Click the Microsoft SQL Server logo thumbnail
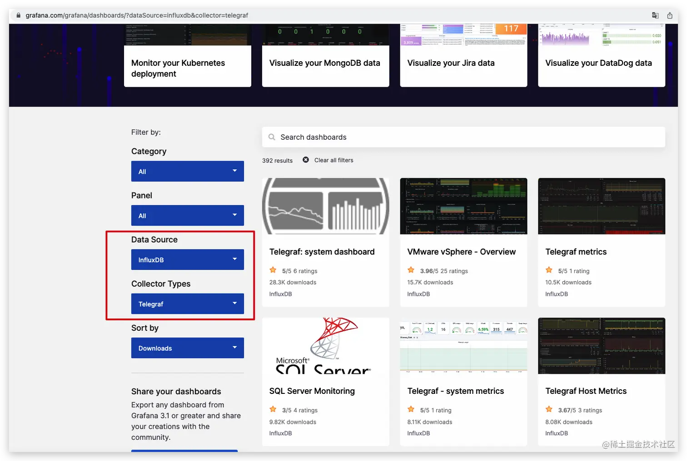687x461 pixels. [x=326, y=346]
